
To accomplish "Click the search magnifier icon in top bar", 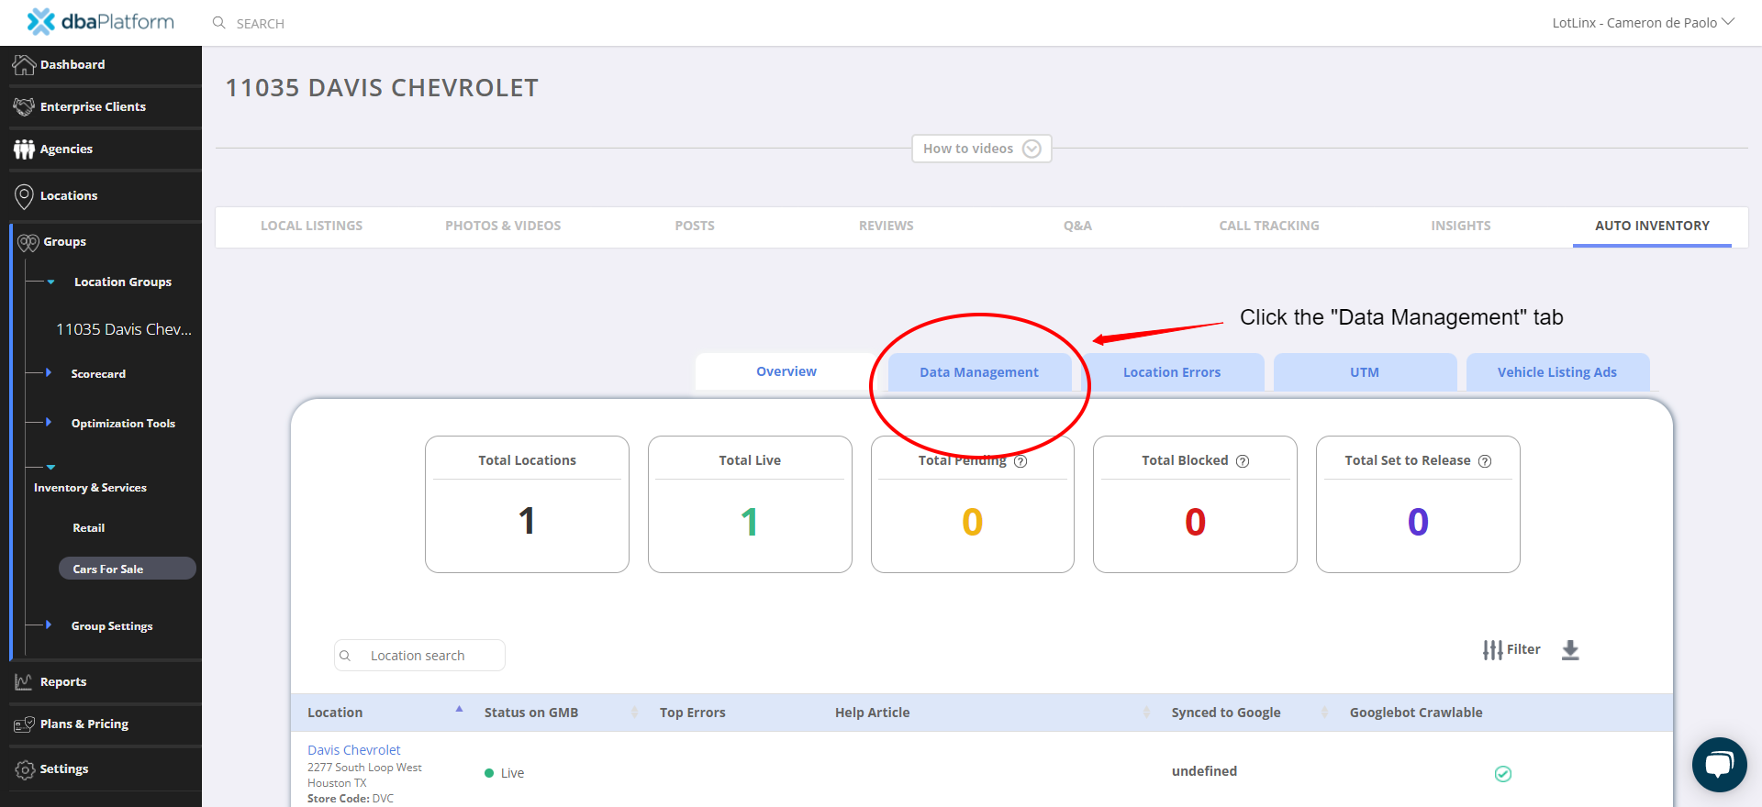I will tap(219, 23).
